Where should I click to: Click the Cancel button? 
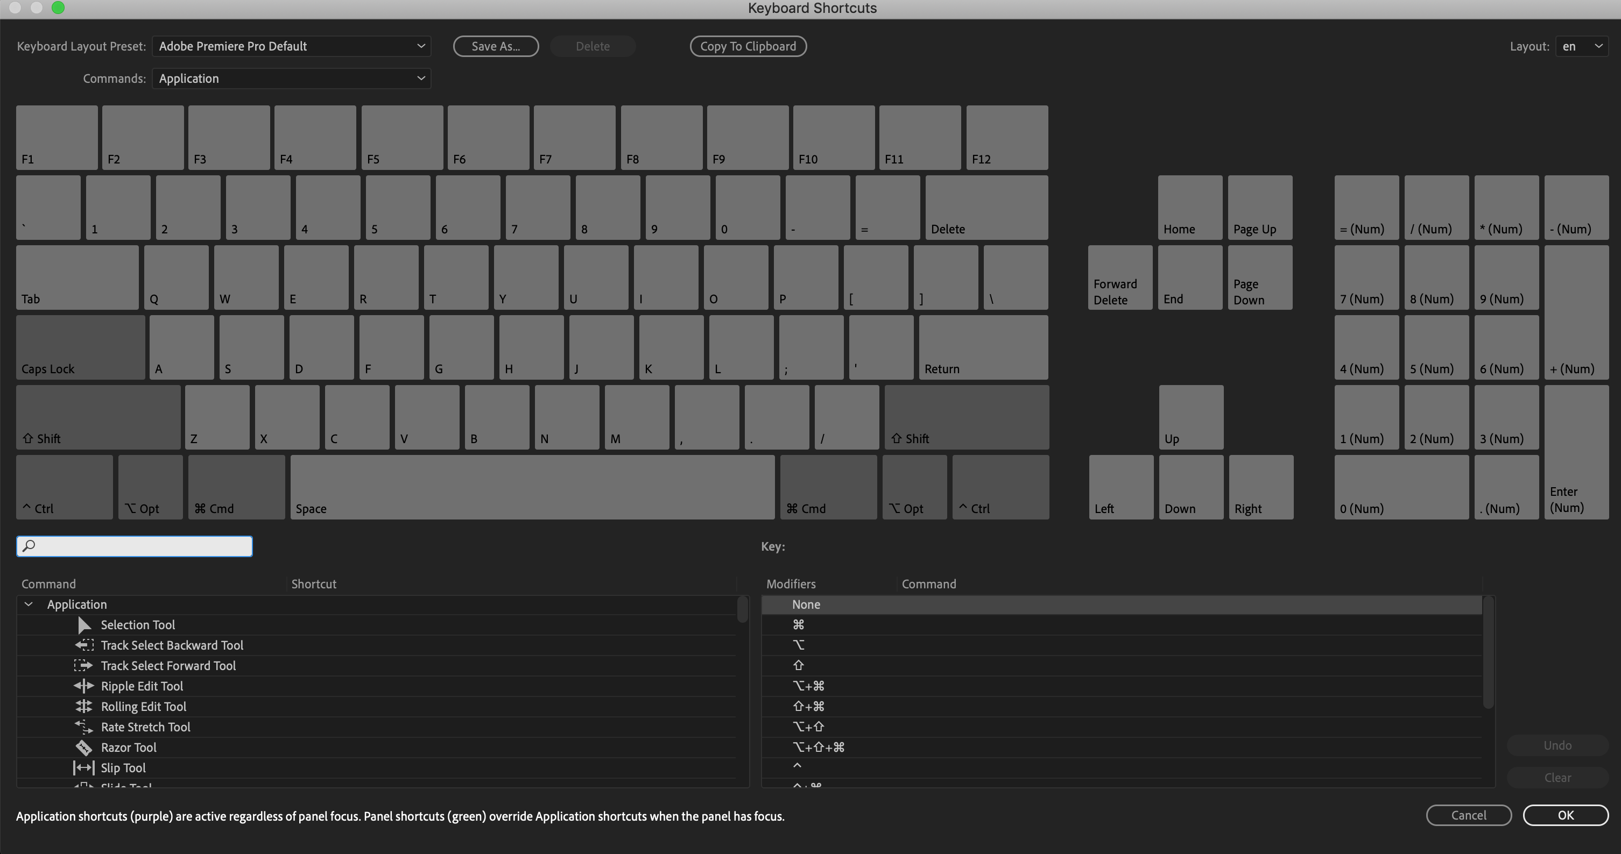click(x=1469, y=815)
